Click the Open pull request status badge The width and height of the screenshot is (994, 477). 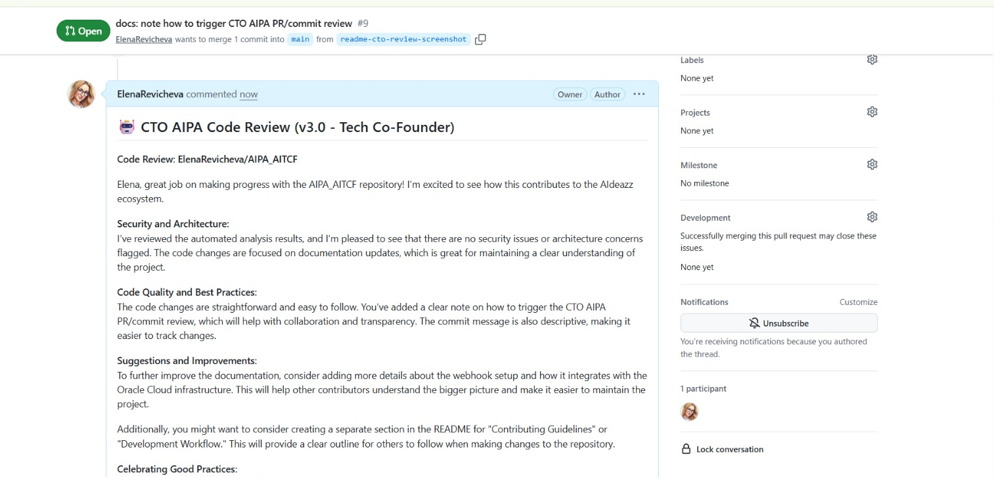(83, 31)
